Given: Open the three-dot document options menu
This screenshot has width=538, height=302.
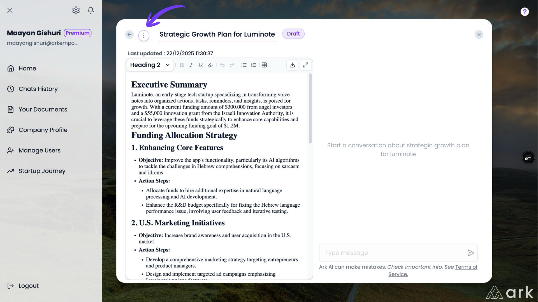Looking at the screenshot, I should pyautogui.click(x=144, y=36).
